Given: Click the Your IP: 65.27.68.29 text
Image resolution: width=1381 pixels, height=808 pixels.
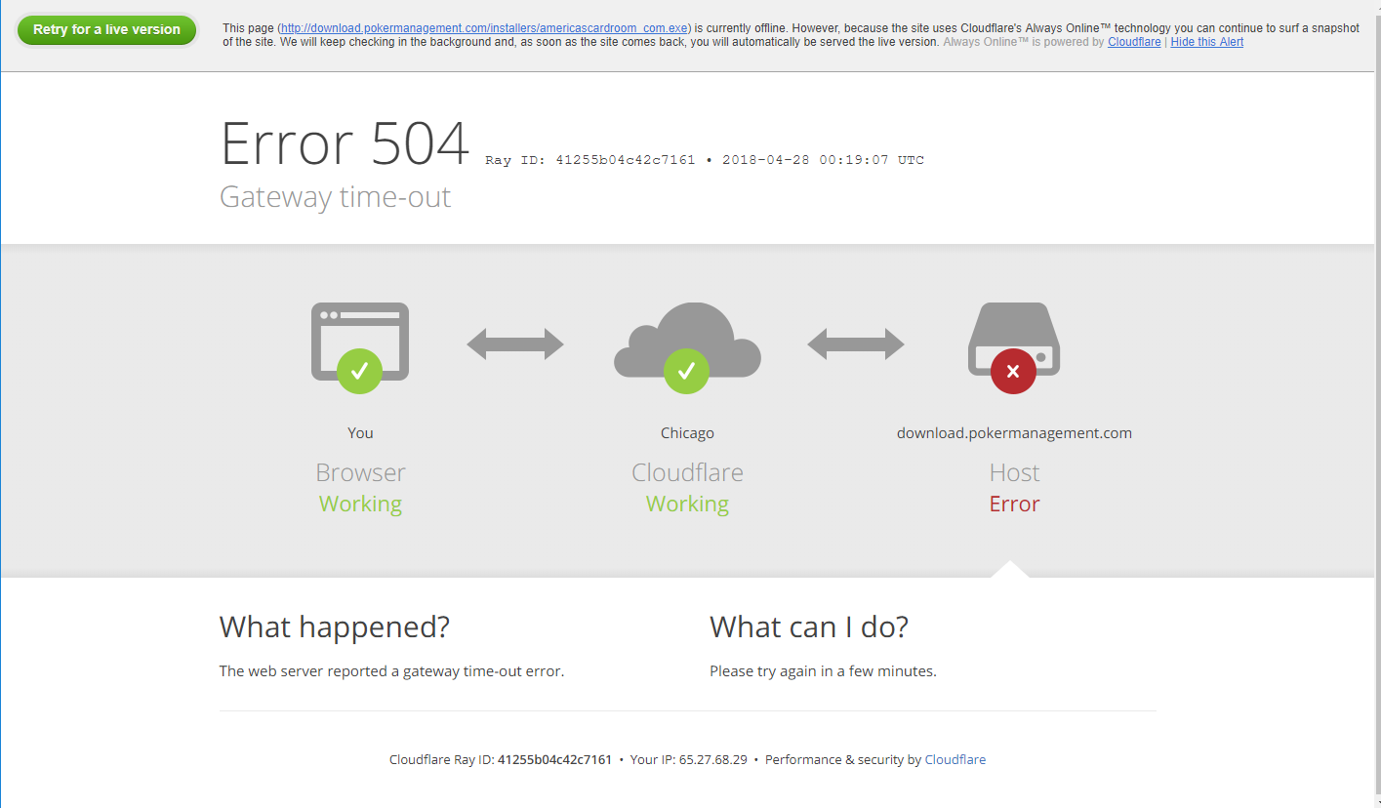Looking at the screenshot, I should [x=689, y=759].
